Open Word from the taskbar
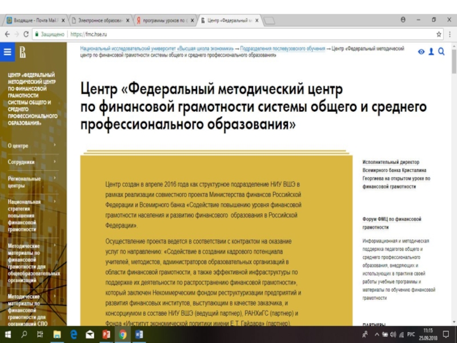 [139, 334]
